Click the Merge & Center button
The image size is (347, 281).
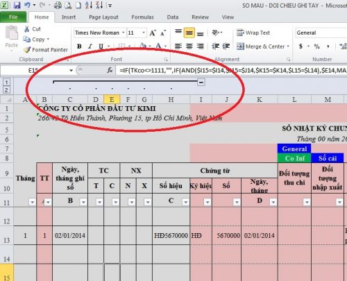point(263,46)
